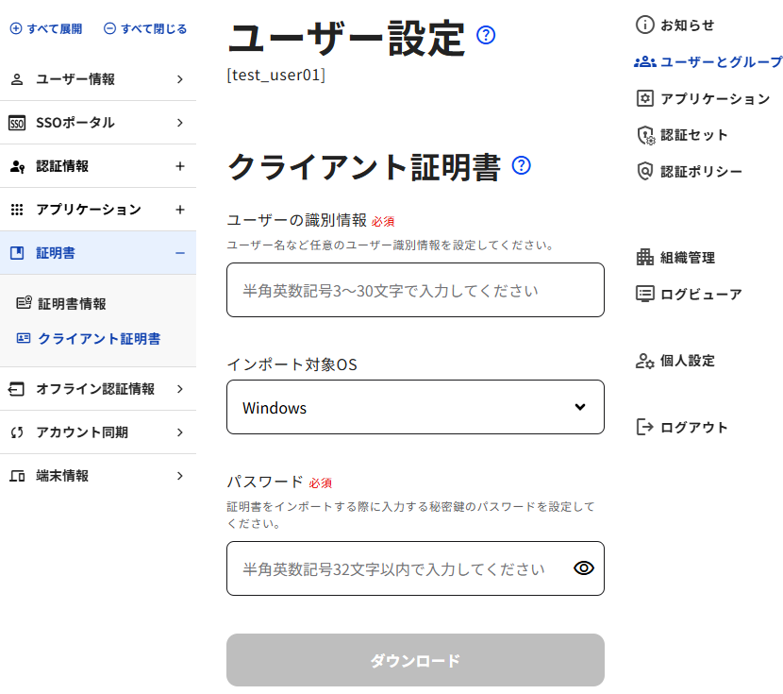
Task: Select クライアント証明書 in the sidebar
Action: tap(98, 338)
